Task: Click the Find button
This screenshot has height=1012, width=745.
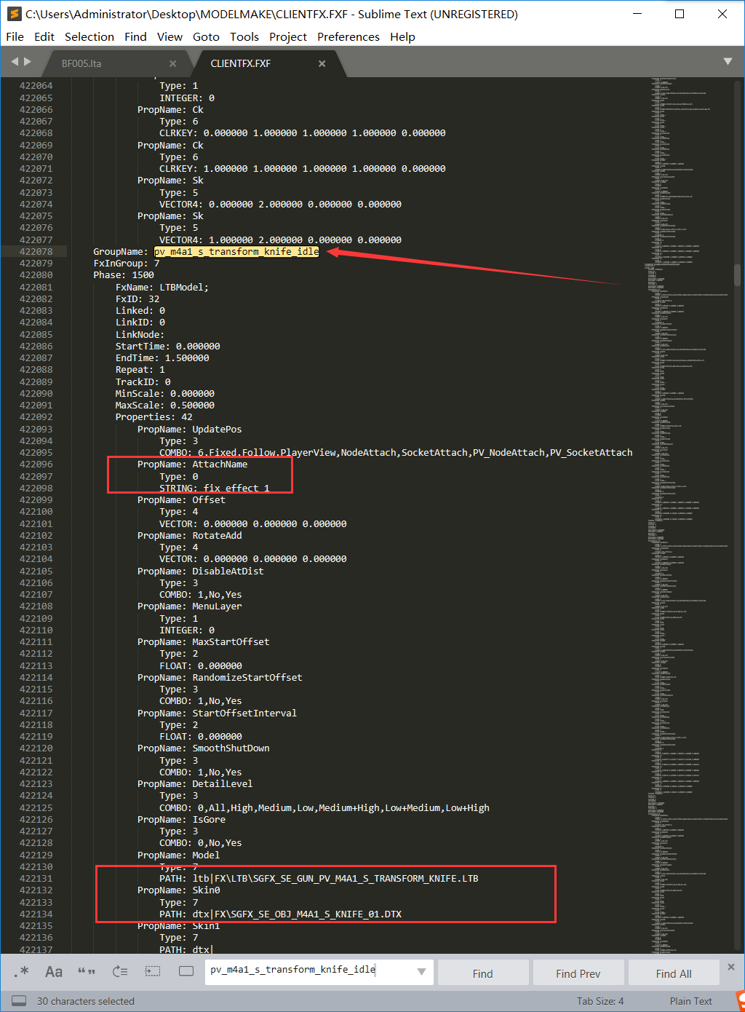Action: [x=483, y=973]
